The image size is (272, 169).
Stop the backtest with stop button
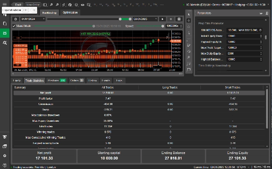pyautogui.click(x=171, y=19)
